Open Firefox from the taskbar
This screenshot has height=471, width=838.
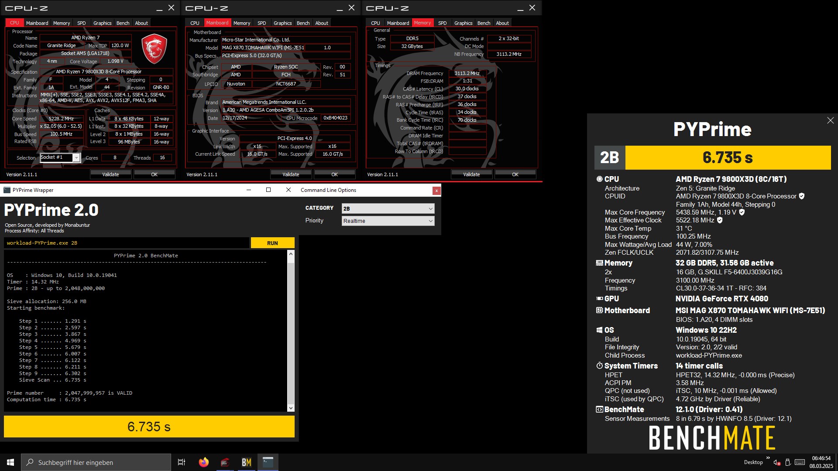(203, 462)
